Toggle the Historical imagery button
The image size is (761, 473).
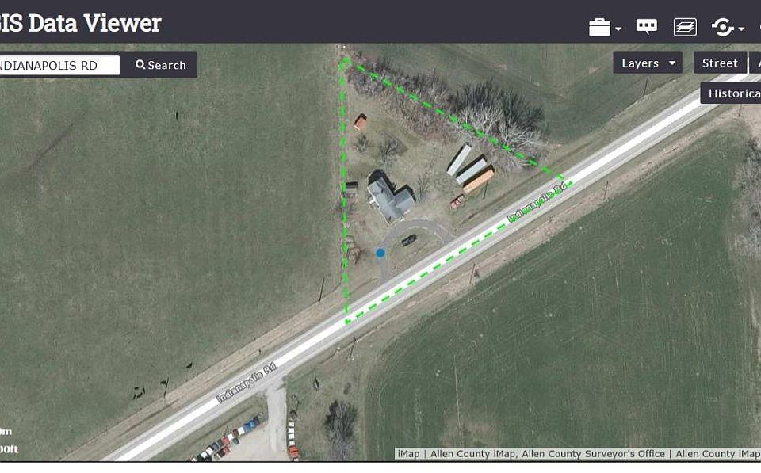730,93
